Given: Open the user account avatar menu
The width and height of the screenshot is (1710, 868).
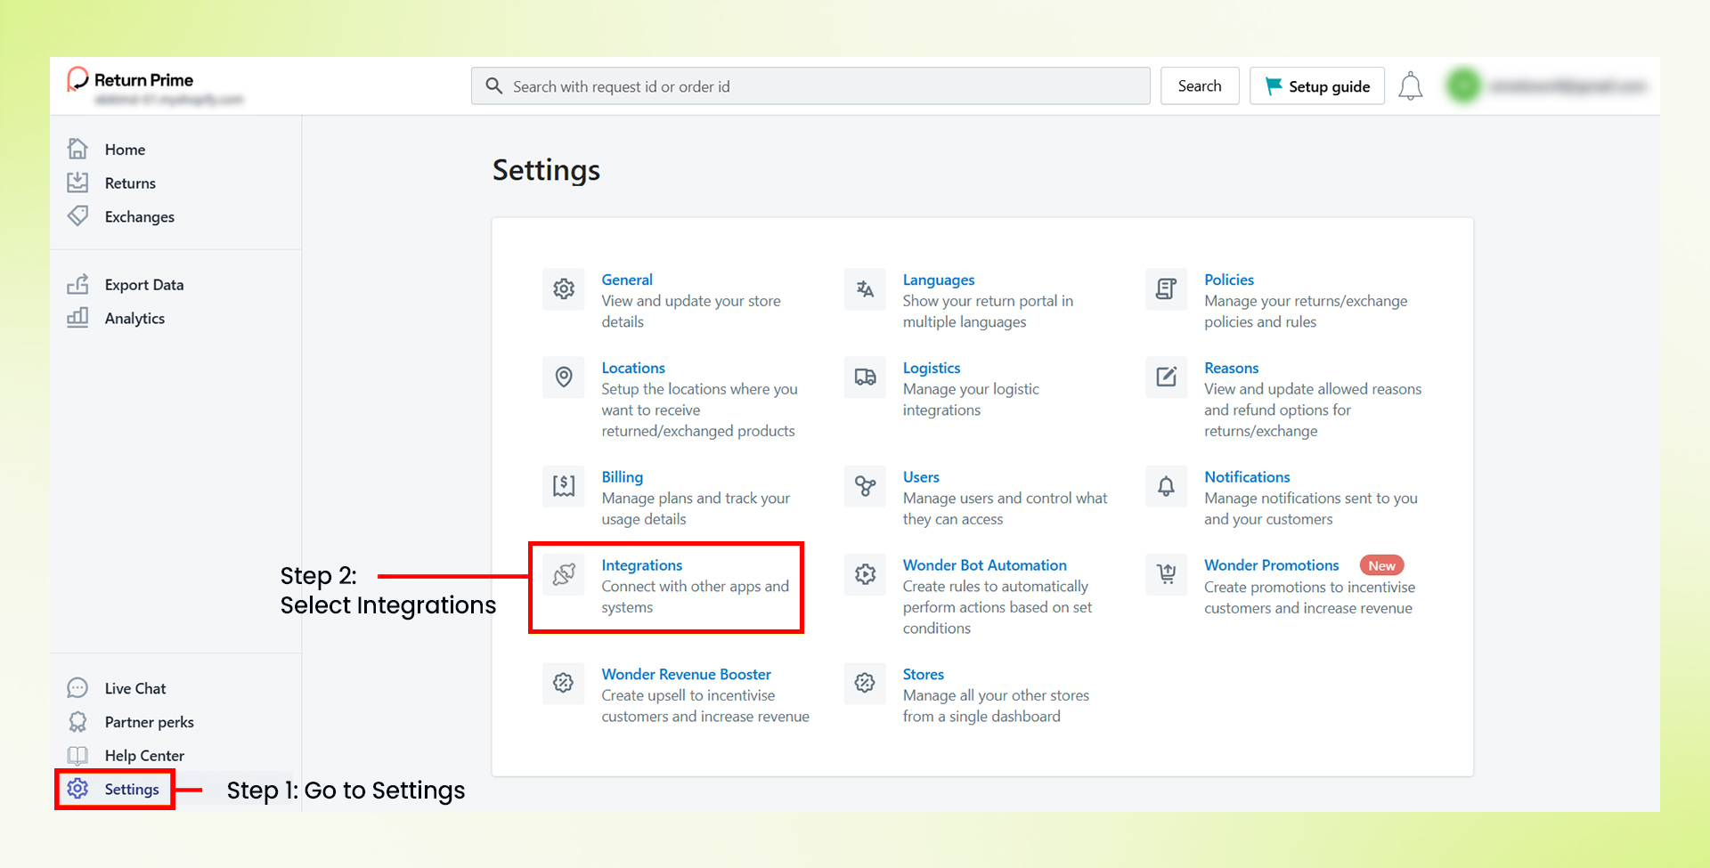Looking at the screenshot, I should pos(1463,85).
